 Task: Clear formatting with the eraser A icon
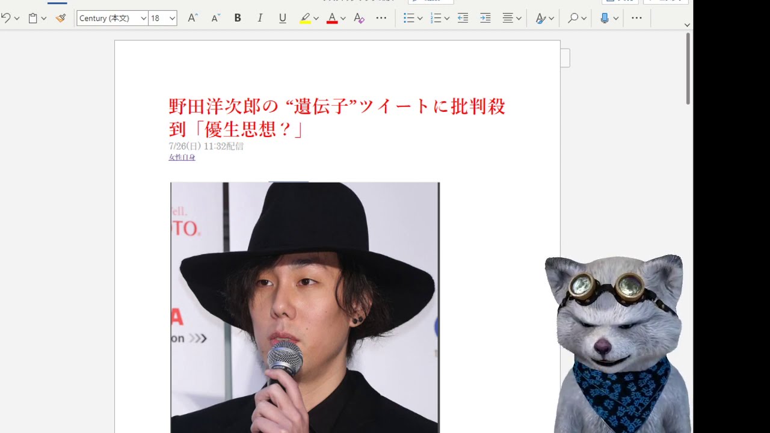pyautogui.click(x=359, y=18)
